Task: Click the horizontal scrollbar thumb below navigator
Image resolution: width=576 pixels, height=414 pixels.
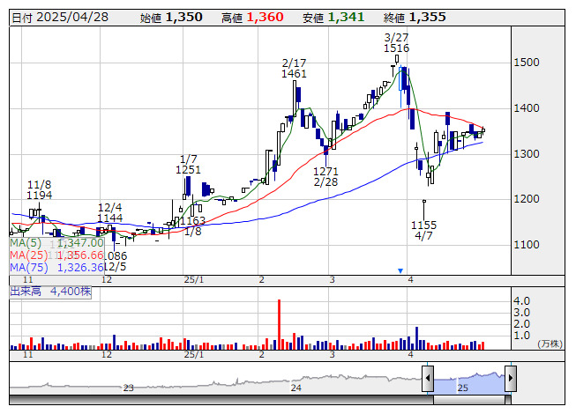Action: click(468, 401)
